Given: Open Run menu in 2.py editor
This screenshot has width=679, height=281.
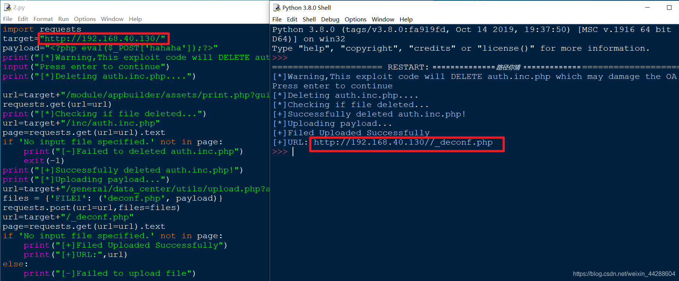Looking at the screenshot, I should pyautogui.click(x=63, y=19).
